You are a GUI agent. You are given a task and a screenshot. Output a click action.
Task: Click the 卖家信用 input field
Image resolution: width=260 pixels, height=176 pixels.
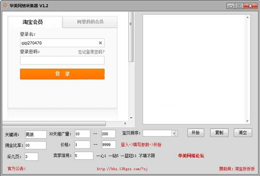(84, 156)
